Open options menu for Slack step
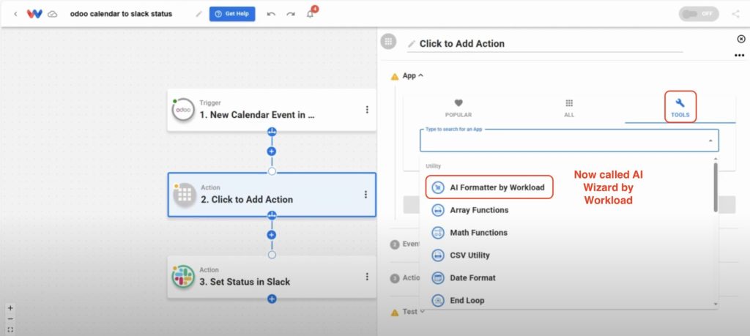Viewport: 750px width, 336px height. click(367, 277)
